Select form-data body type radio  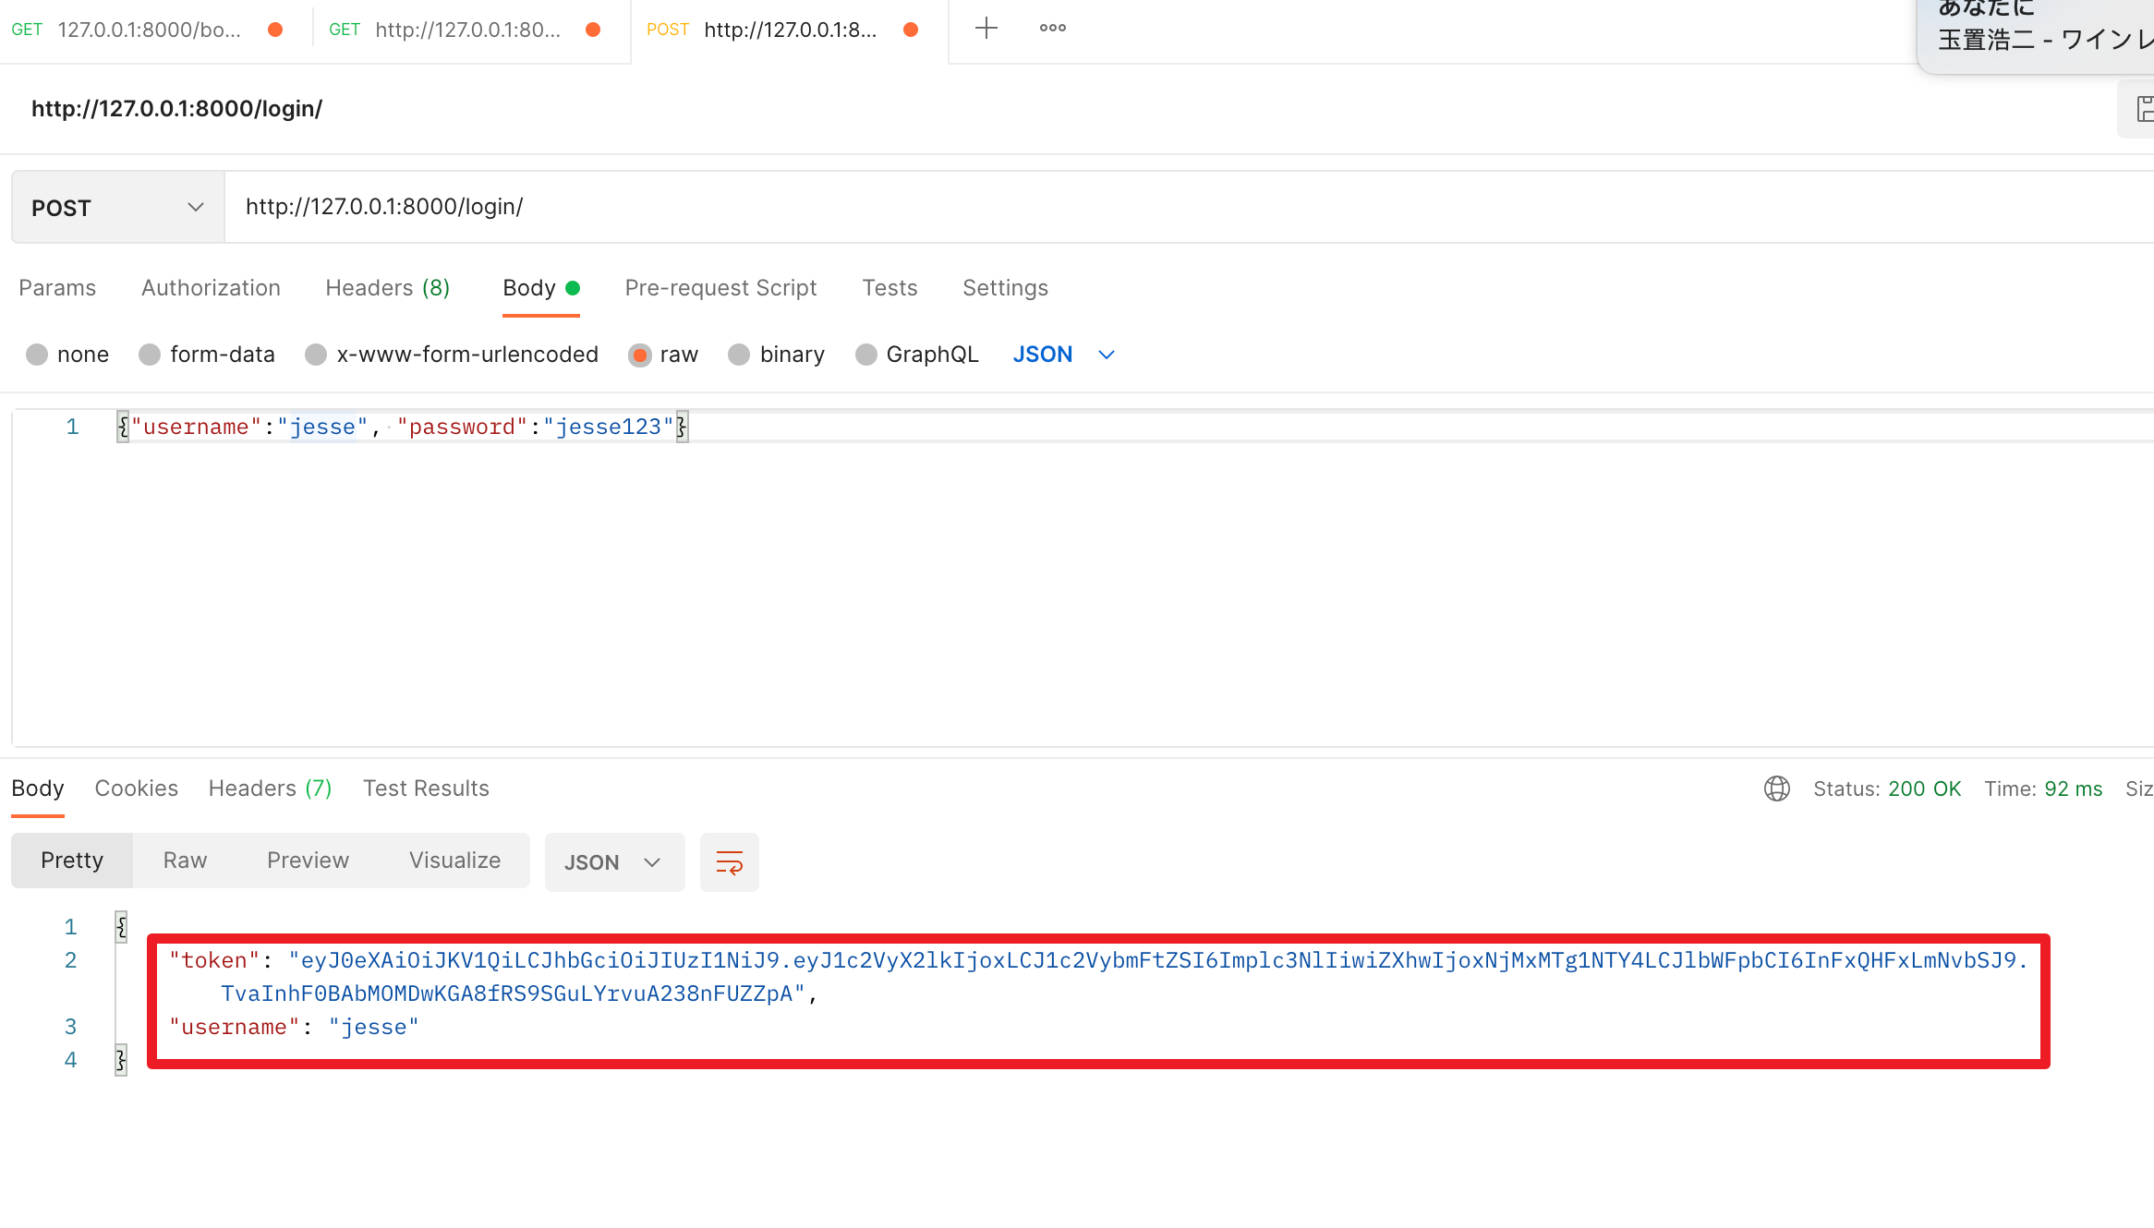pos(150,355)
